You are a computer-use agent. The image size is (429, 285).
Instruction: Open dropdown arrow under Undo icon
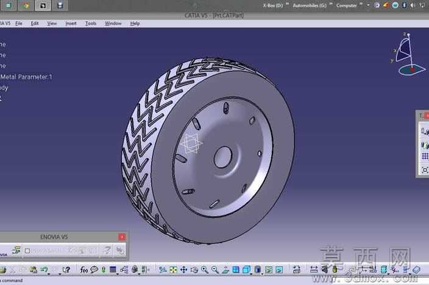(49, 274)
